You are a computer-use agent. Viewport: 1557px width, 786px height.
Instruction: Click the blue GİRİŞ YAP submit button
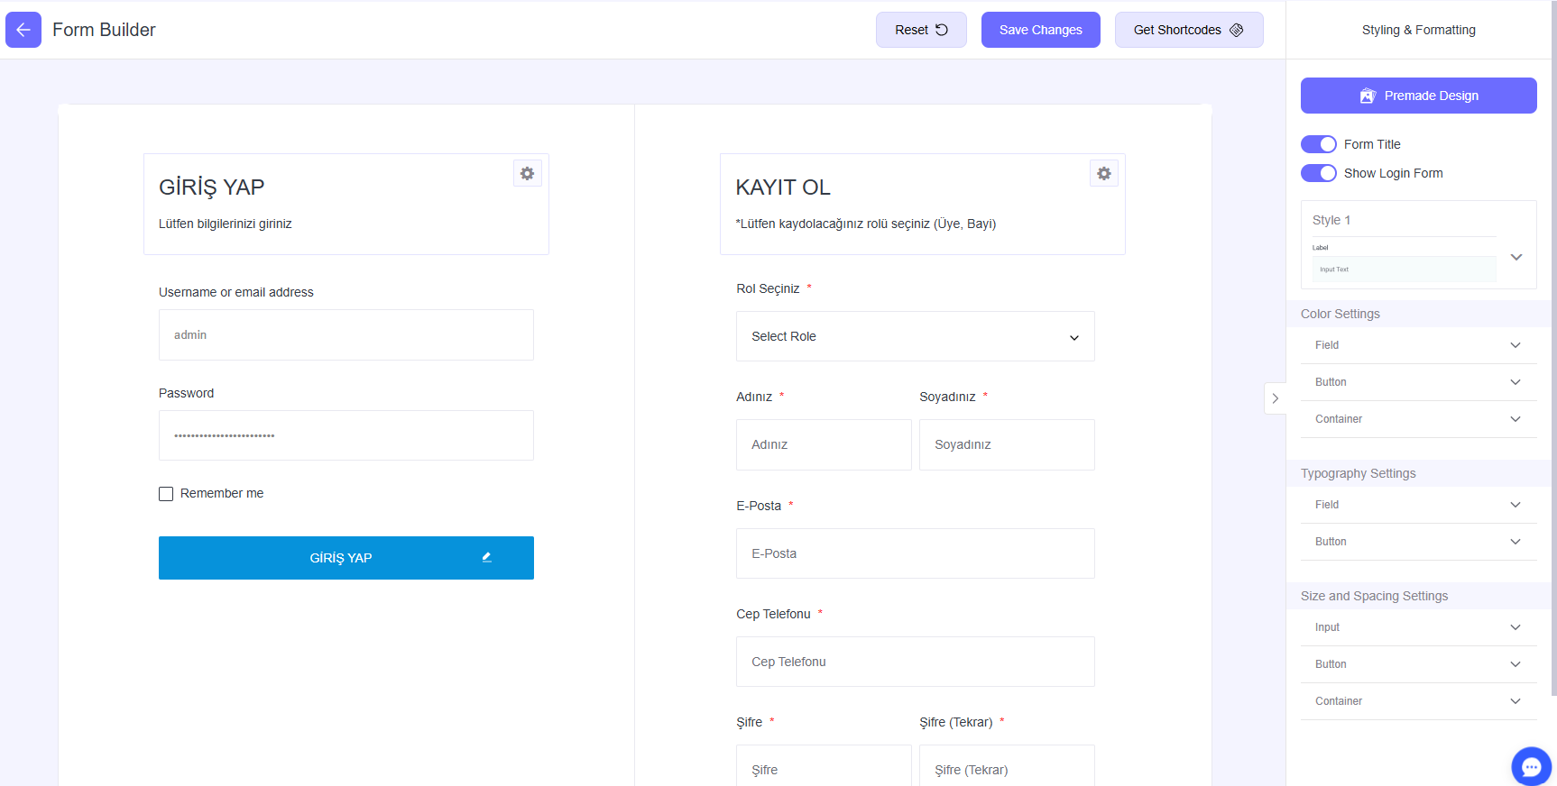coord(346,558)
